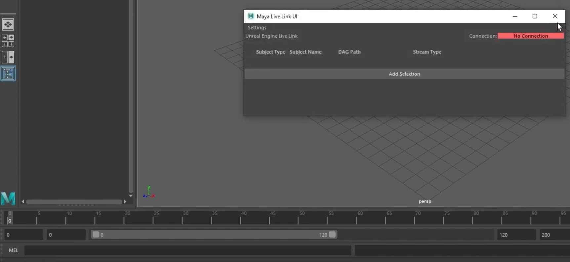Image resolution: width=570 pixels, height=262 pixels.
Task: Click the command output field beside MEL input
Action: 462,250
